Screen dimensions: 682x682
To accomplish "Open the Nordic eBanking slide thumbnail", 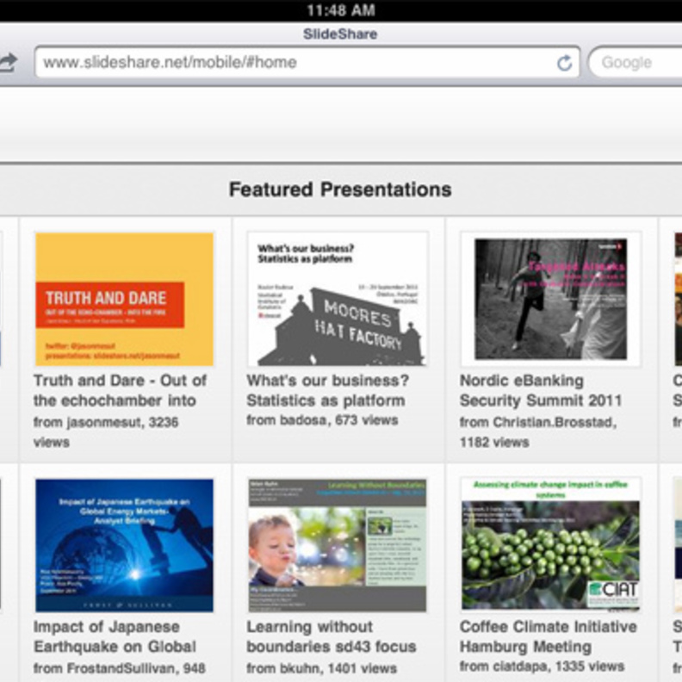I will (x=550, y=300).
